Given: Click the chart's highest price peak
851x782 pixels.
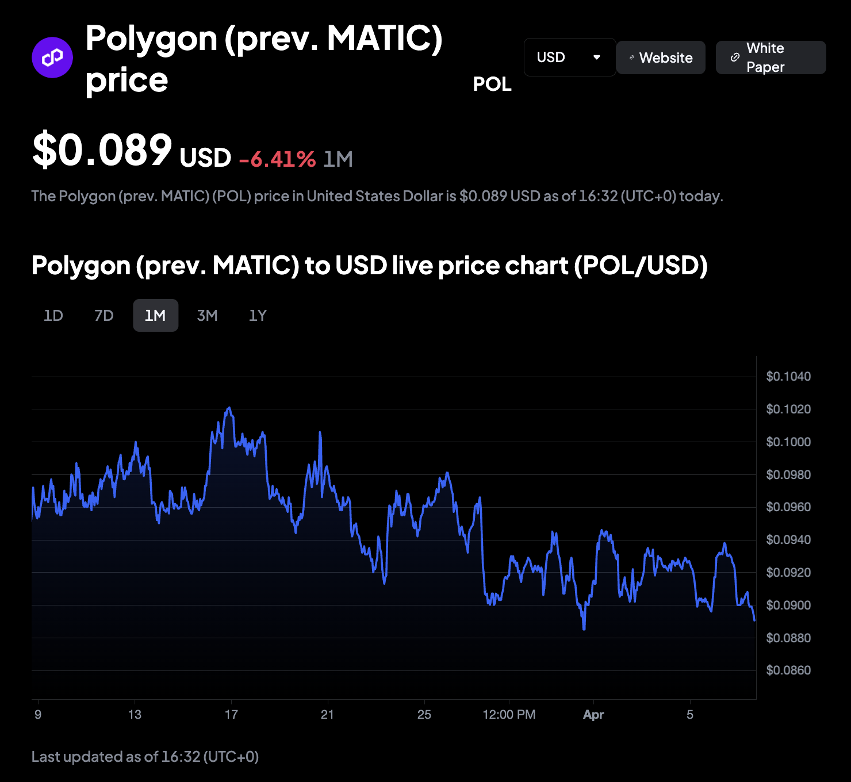Looking at the screenshot, I should (229, 408).
